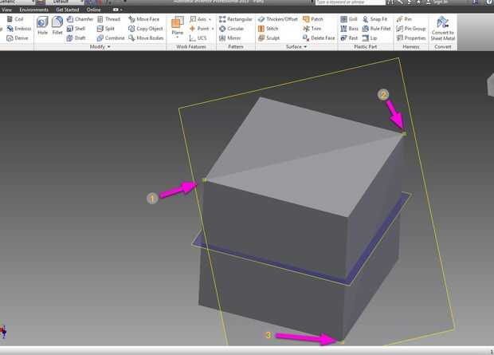Select the Trim surface tool
The height and width of the screenshot is (355, 494).
coord(312,29)
